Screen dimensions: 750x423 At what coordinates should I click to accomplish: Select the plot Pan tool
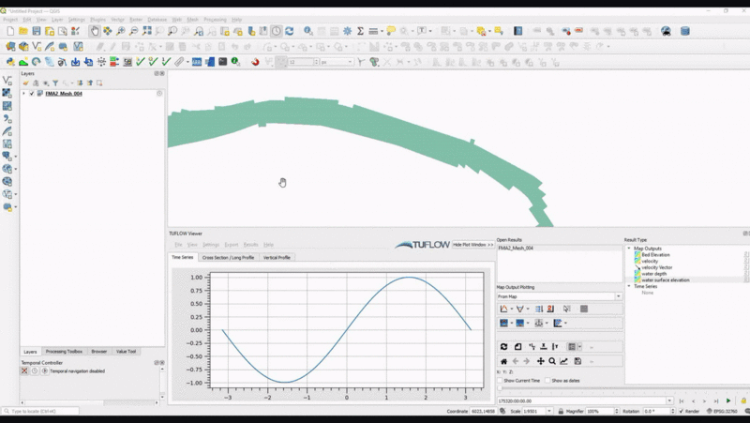point(540,361)
